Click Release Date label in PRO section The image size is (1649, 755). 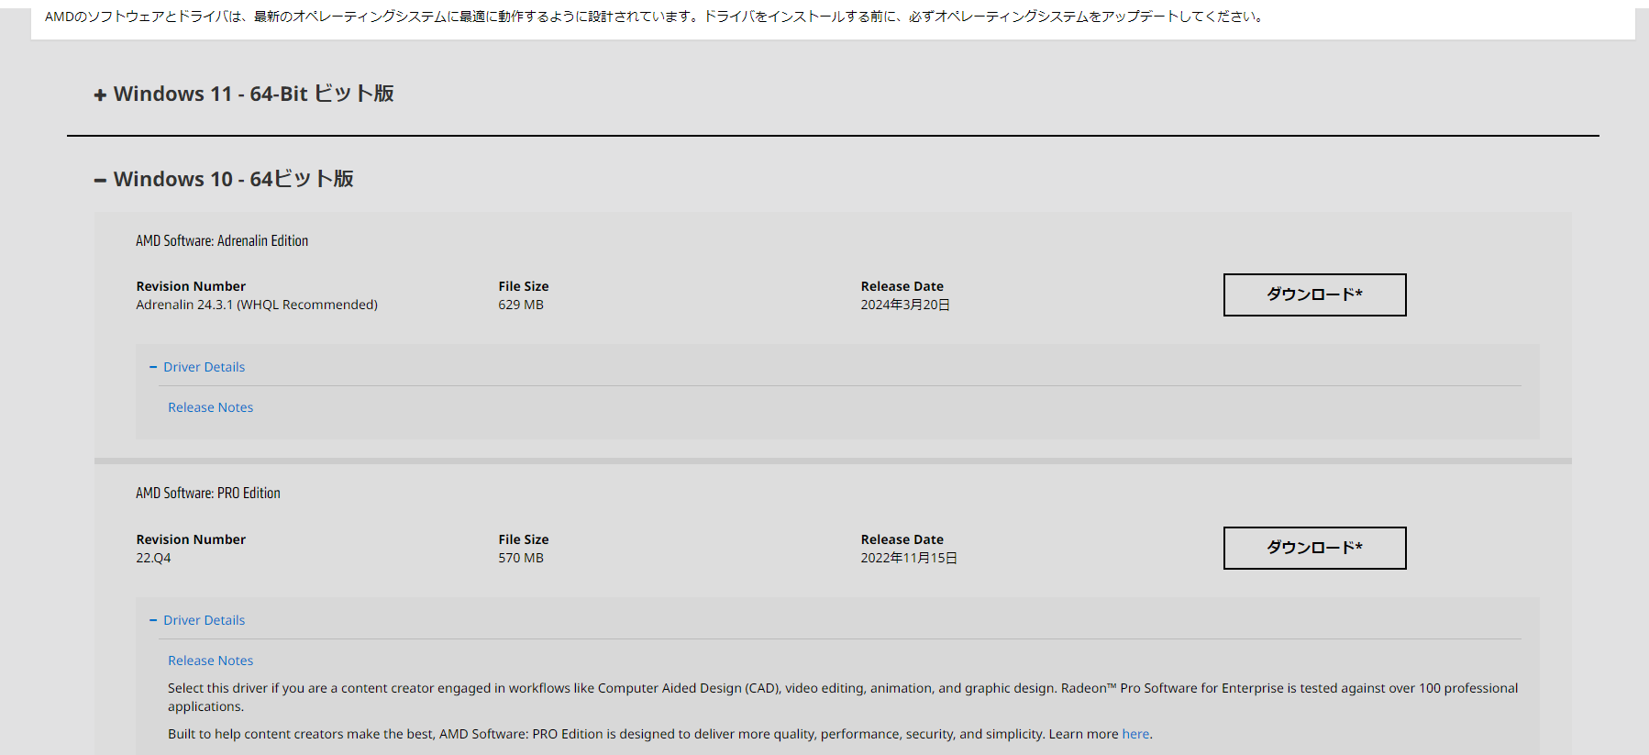point(902,539)
